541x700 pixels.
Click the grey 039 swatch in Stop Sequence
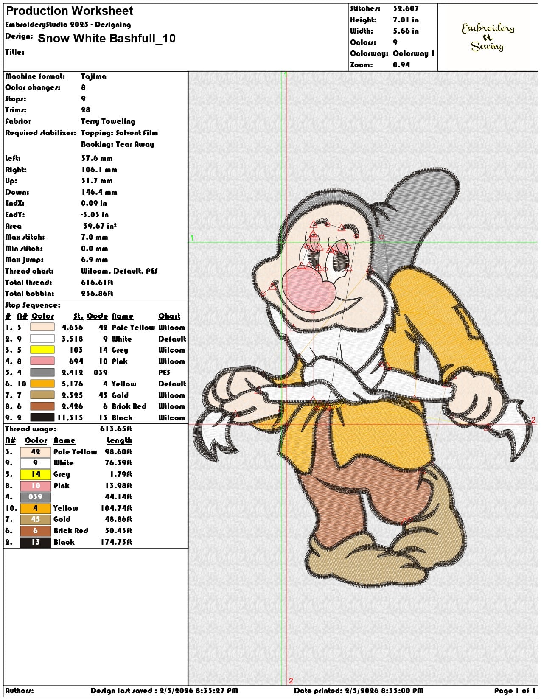42,372
